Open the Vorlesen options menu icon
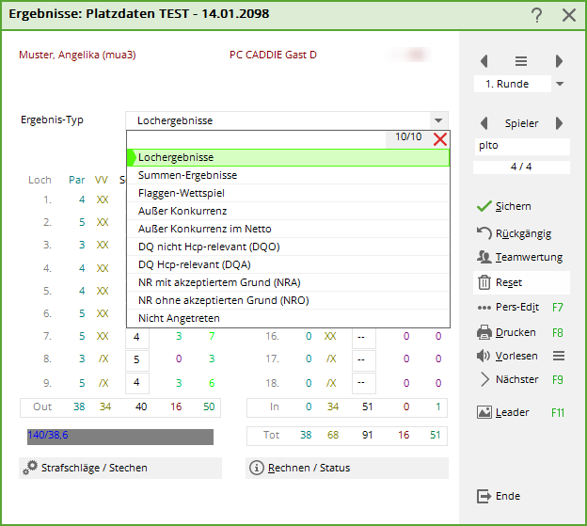 (x=558, y=356)
